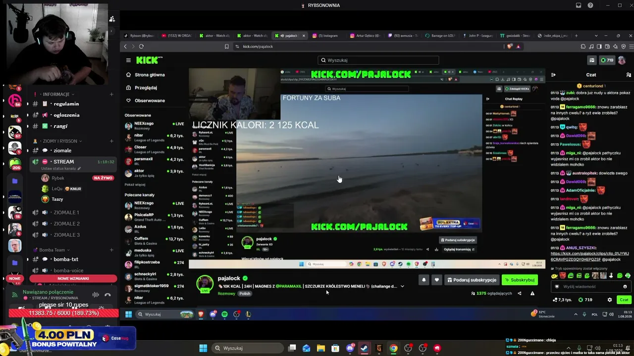Bookmark the current Kick page

click(226, 46)
